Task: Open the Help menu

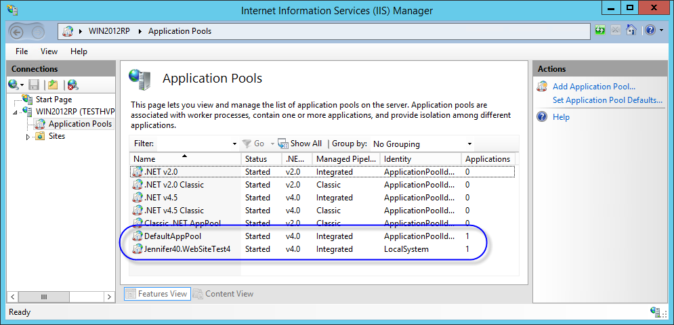Action: (x=79, y=51)
